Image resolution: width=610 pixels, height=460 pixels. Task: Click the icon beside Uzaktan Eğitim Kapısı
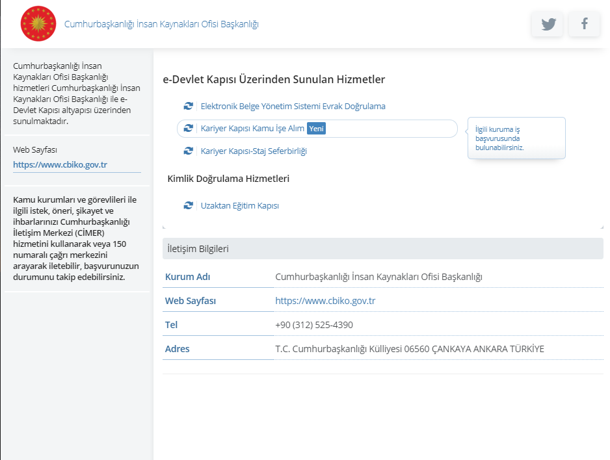189,205
